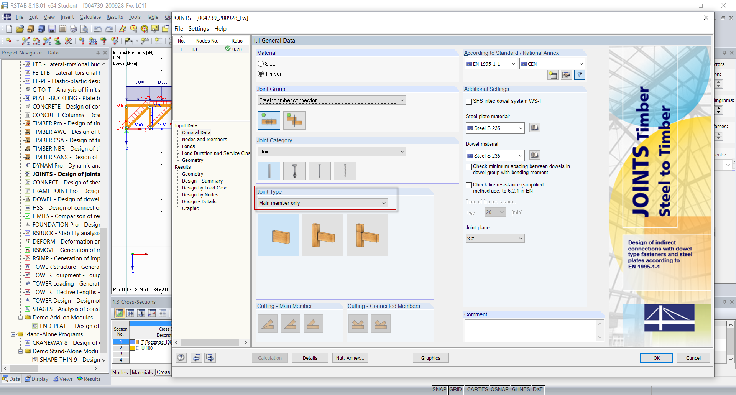
Task: Select the Steel material radio button
Action: 261,64
